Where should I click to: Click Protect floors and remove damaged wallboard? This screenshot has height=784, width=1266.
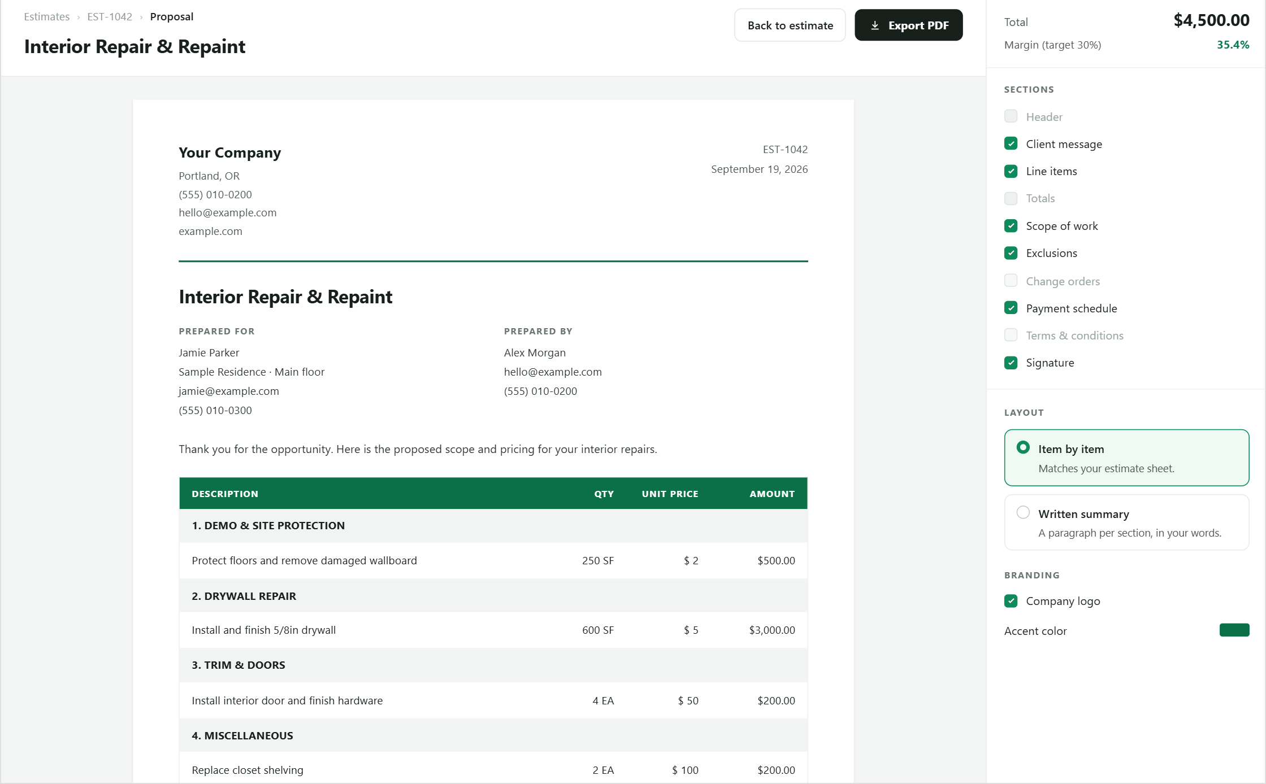pyautogui.click(x=304, y=560)
